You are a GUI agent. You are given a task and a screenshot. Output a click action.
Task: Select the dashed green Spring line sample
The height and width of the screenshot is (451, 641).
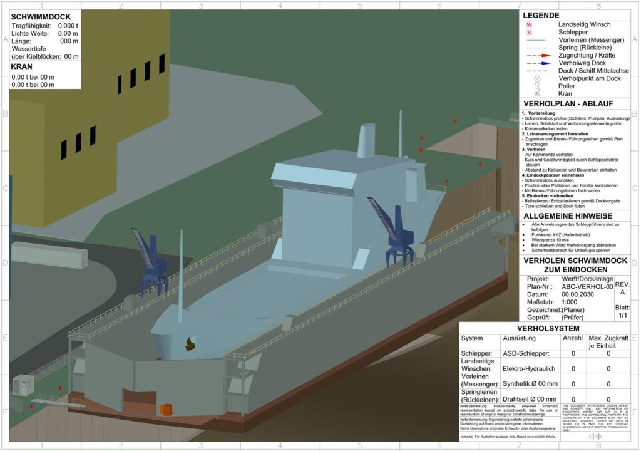(x=536, y=48)
